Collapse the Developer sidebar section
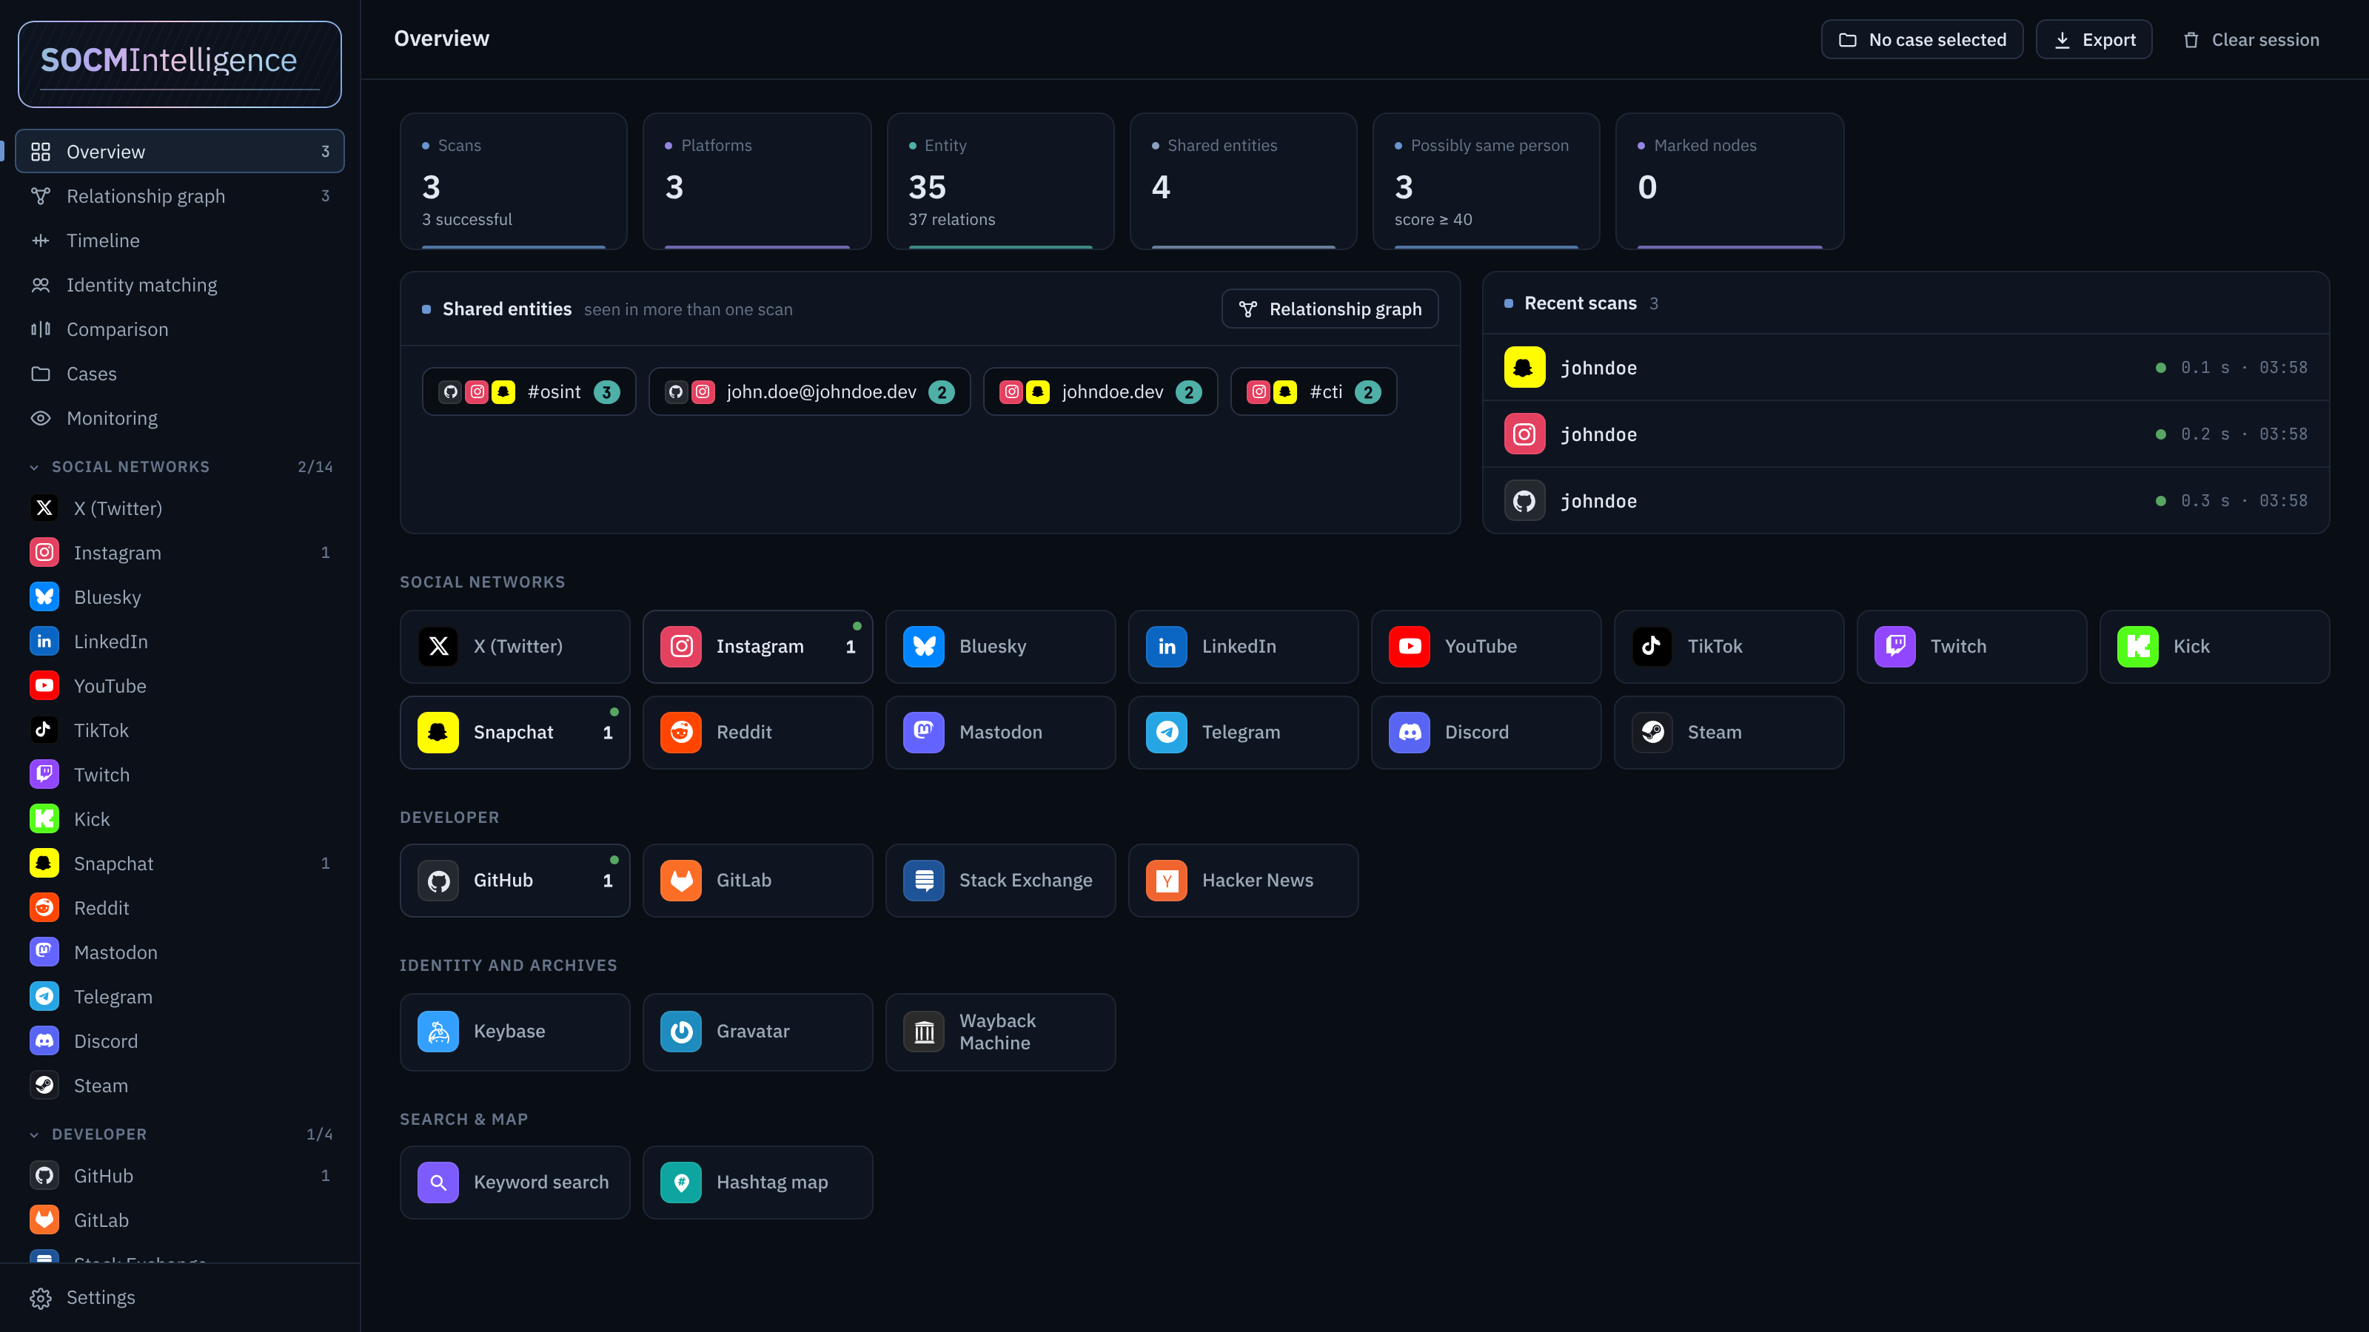The height and width of the screenshot is (1332, 2369). point(180,1134)
